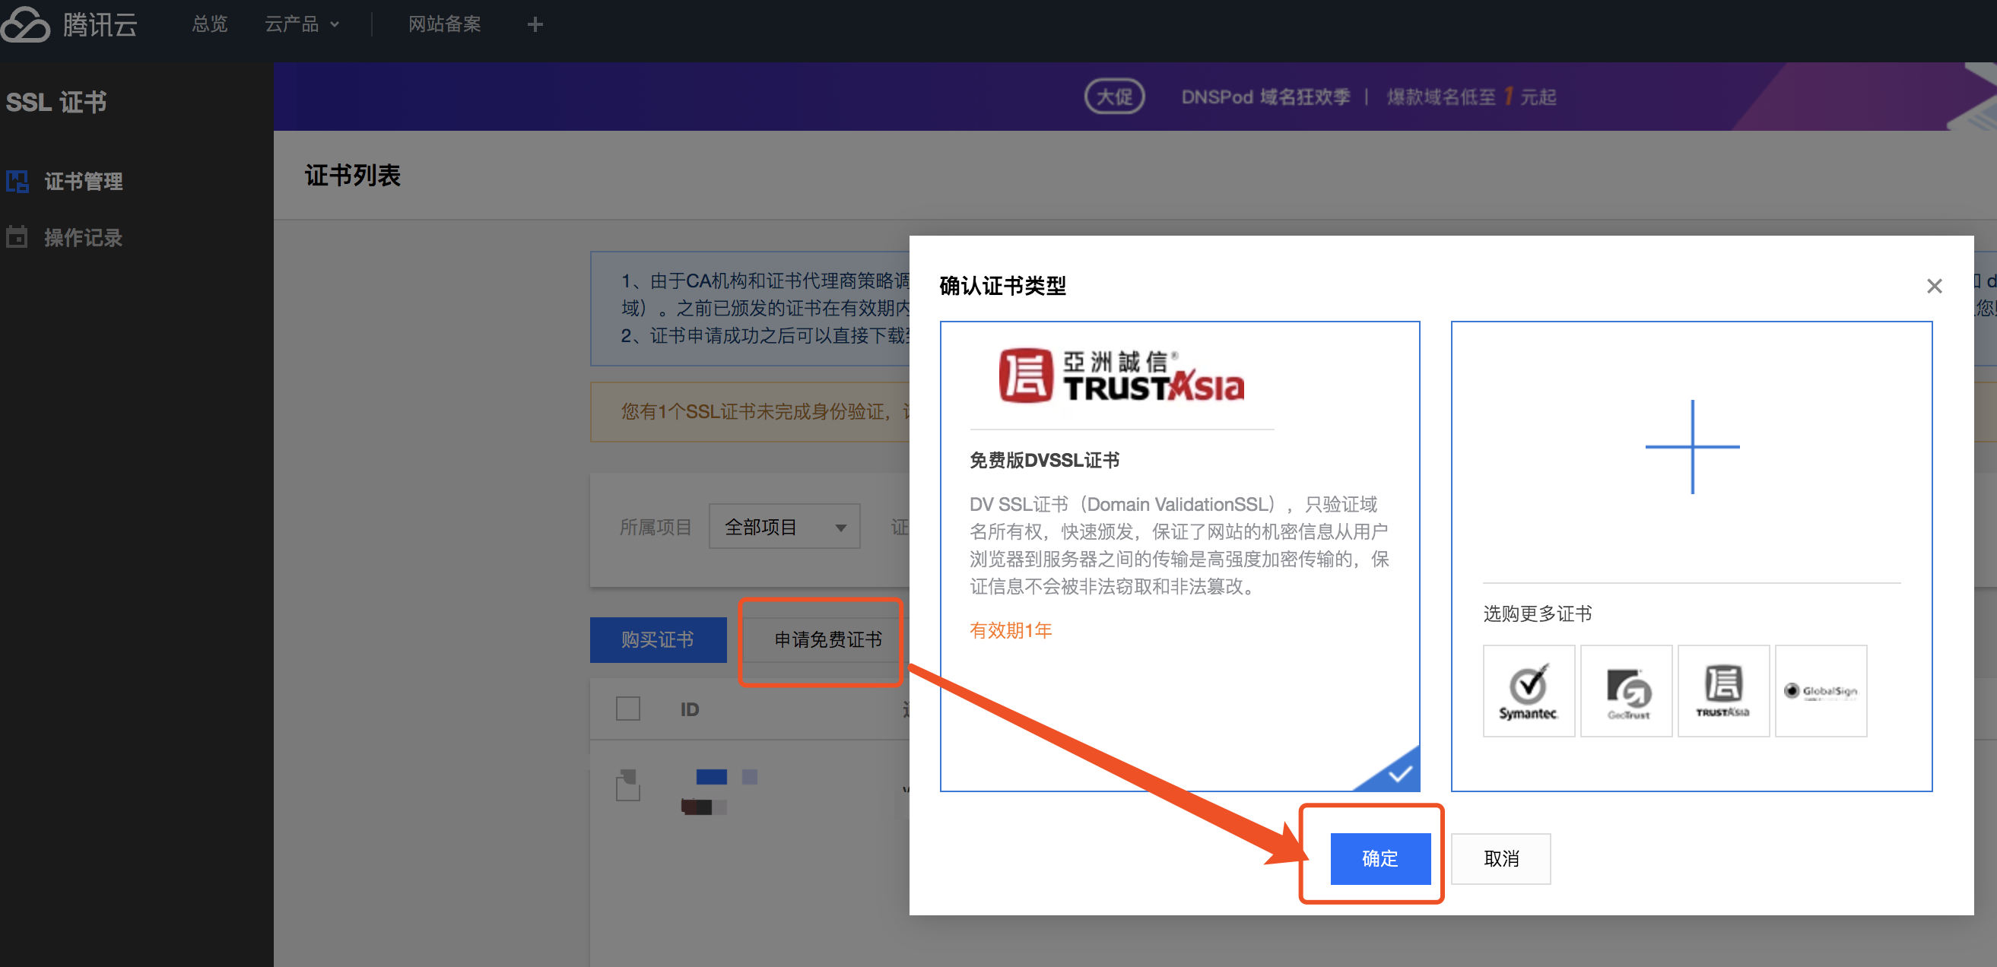
Task: Click the Tencent Cloud logo
Action: (69, 24)
